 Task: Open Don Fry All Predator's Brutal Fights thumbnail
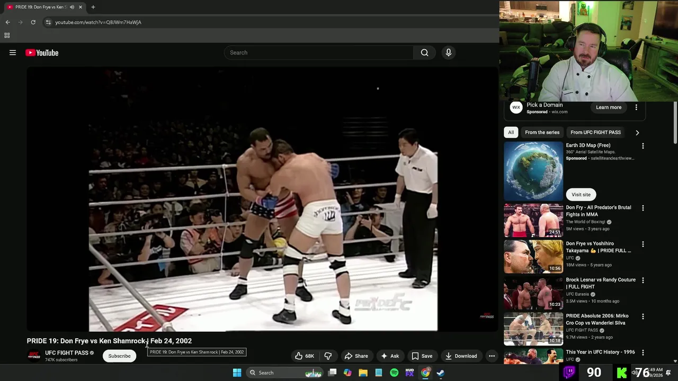coord(533,220)
